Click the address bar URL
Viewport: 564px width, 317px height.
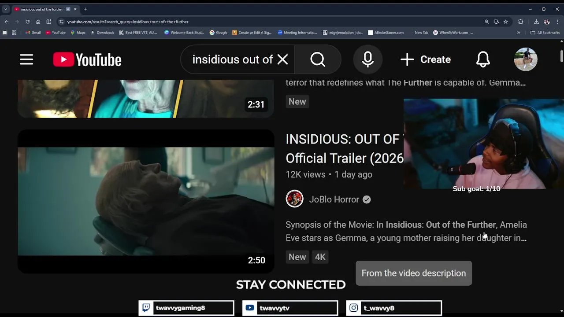point(128,22)
